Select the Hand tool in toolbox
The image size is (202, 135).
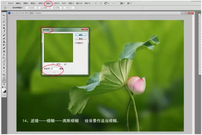coord(4,81)
